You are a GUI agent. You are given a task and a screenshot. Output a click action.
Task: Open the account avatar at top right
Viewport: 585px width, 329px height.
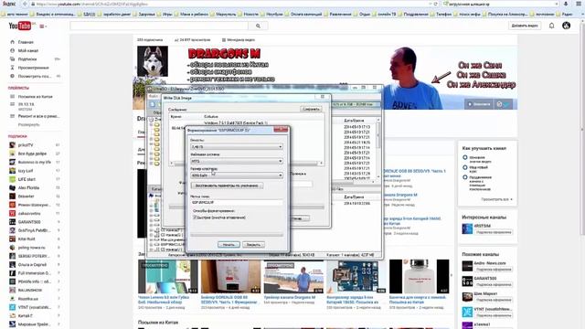click(566, 26)
